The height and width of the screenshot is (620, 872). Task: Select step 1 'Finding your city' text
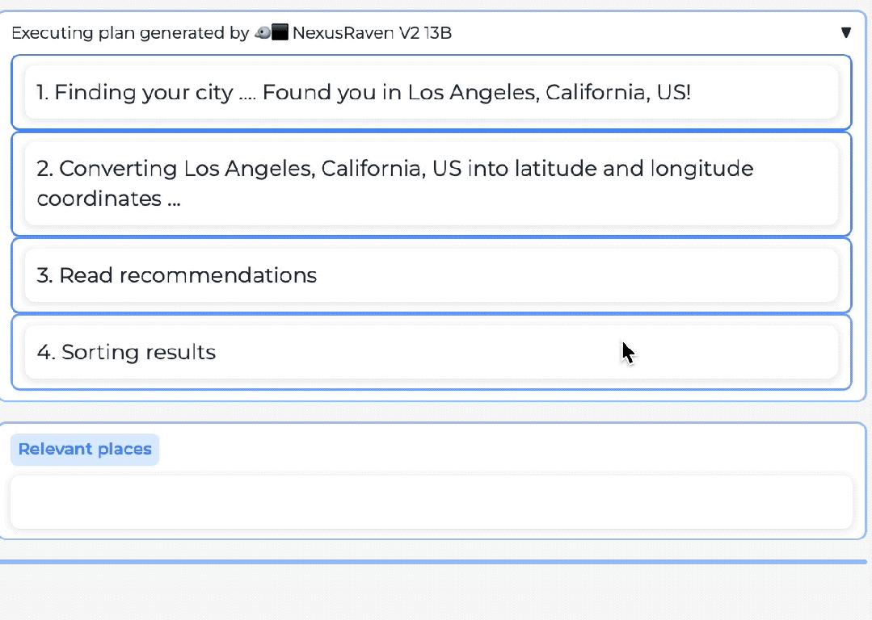point(134,93)
